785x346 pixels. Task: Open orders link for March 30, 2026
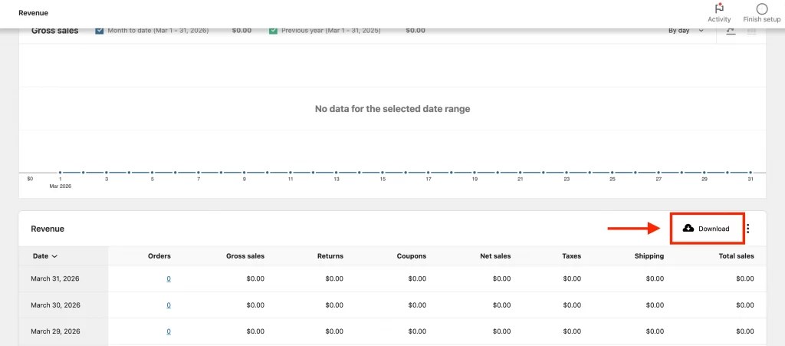[x=169, y=305]
